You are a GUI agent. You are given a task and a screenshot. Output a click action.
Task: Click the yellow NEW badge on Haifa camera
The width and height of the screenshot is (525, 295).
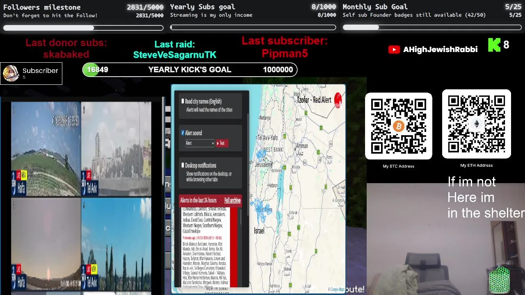tap(24, 176)
